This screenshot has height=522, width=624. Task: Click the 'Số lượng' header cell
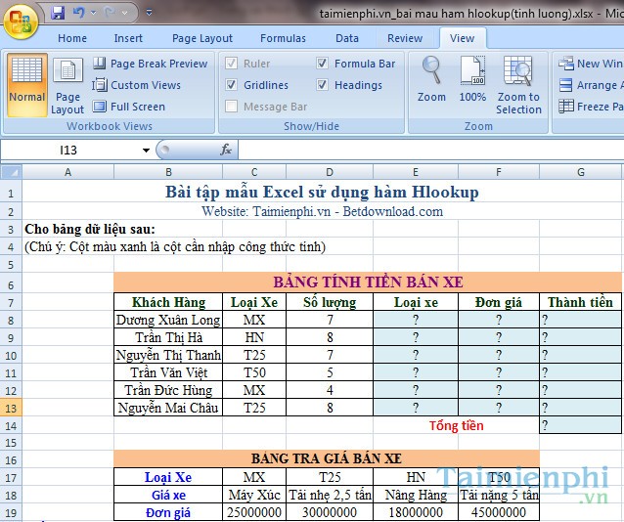pos(330,302)
